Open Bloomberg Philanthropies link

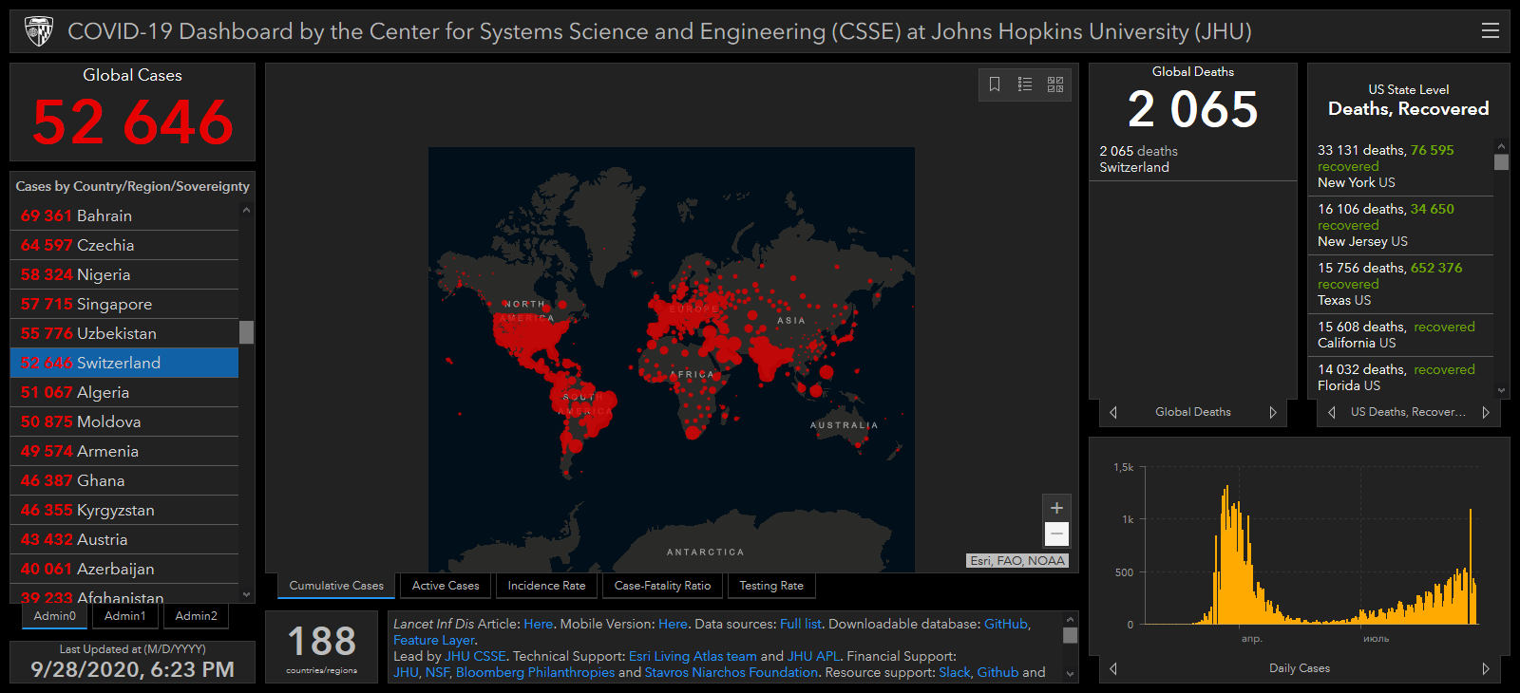click(535, 672)
